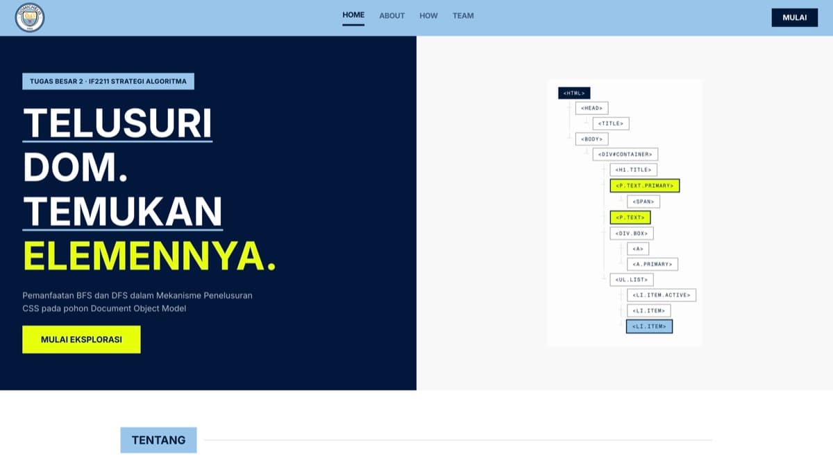The width and height of the screenshot is (833, 467).
Task: Select the <HTML> root node
Action: tap(574, 93)
